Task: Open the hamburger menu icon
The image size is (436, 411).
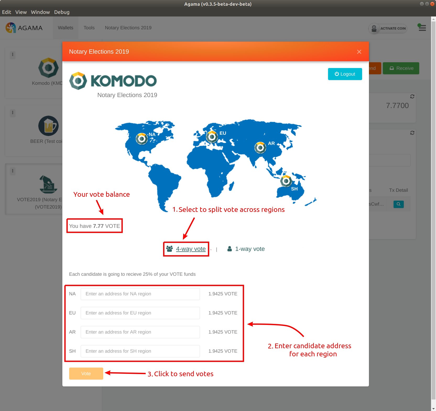Action: point(422,27)
